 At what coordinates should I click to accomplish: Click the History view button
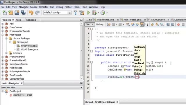100,24
